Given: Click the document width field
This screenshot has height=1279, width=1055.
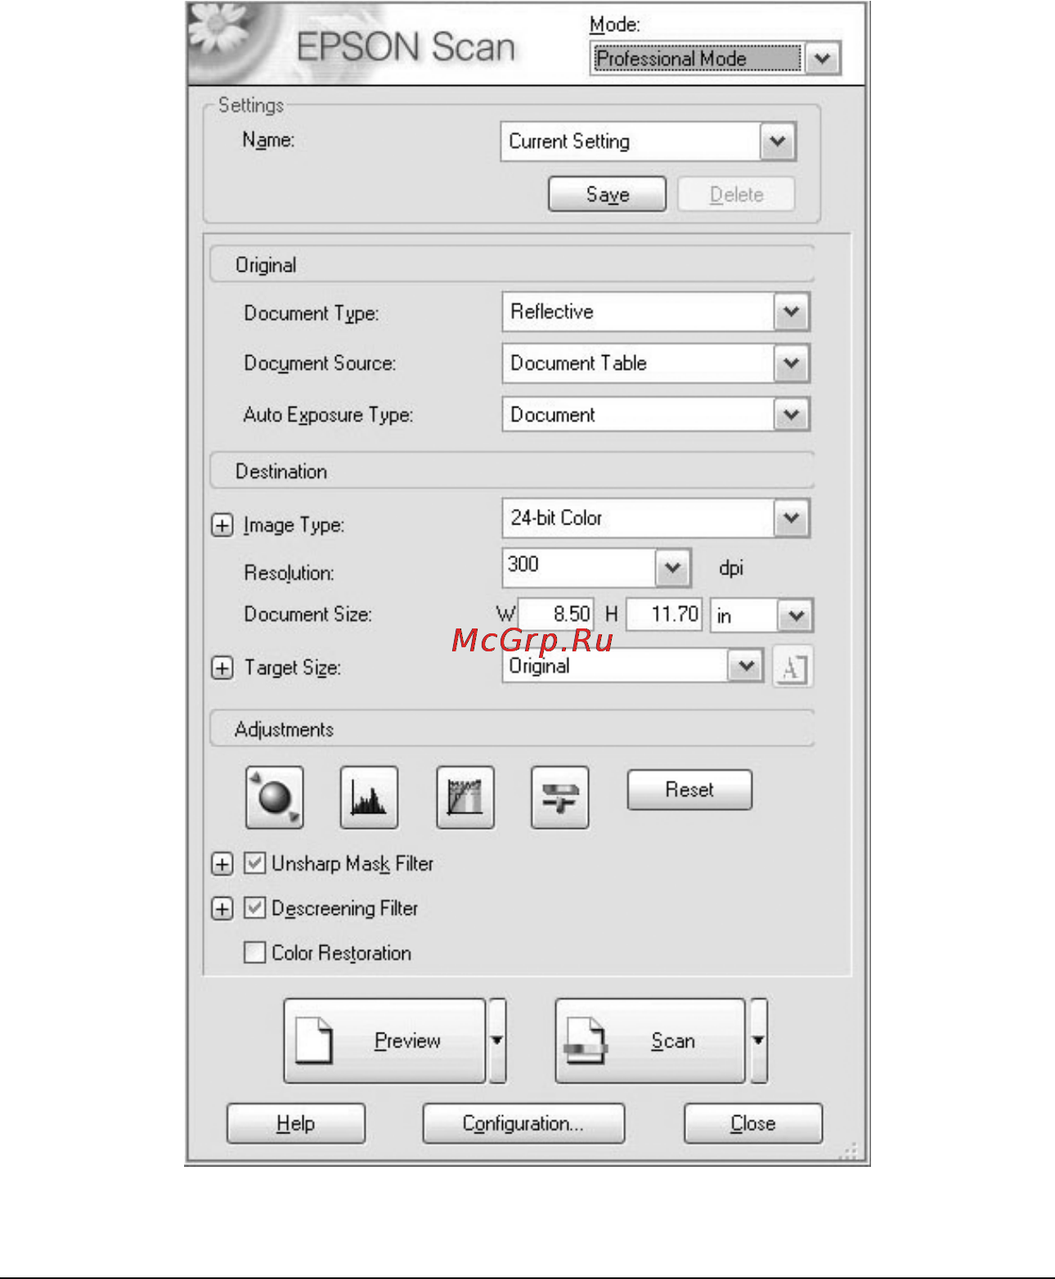Looking at the screenshot, I should (x=555, y=614).
